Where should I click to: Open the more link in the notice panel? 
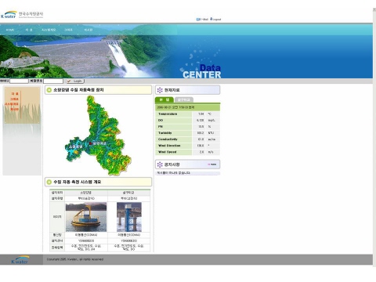click(x=212, y=164)
